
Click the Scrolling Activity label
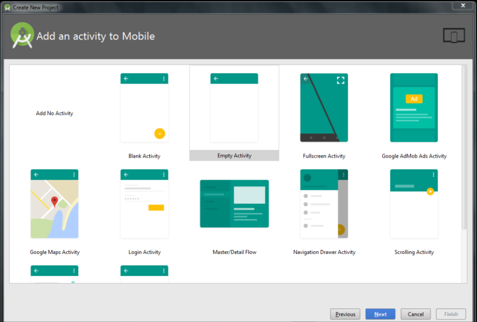pyautogui.click(x=414, y=252)
